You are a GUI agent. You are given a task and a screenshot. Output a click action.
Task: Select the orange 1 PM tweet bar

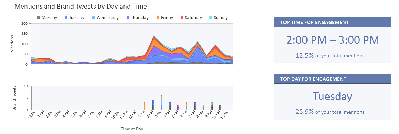coord(144,106)
